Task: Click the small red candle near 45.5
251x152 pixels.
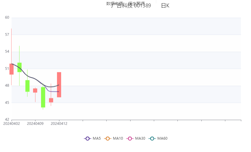Action: 51,100
